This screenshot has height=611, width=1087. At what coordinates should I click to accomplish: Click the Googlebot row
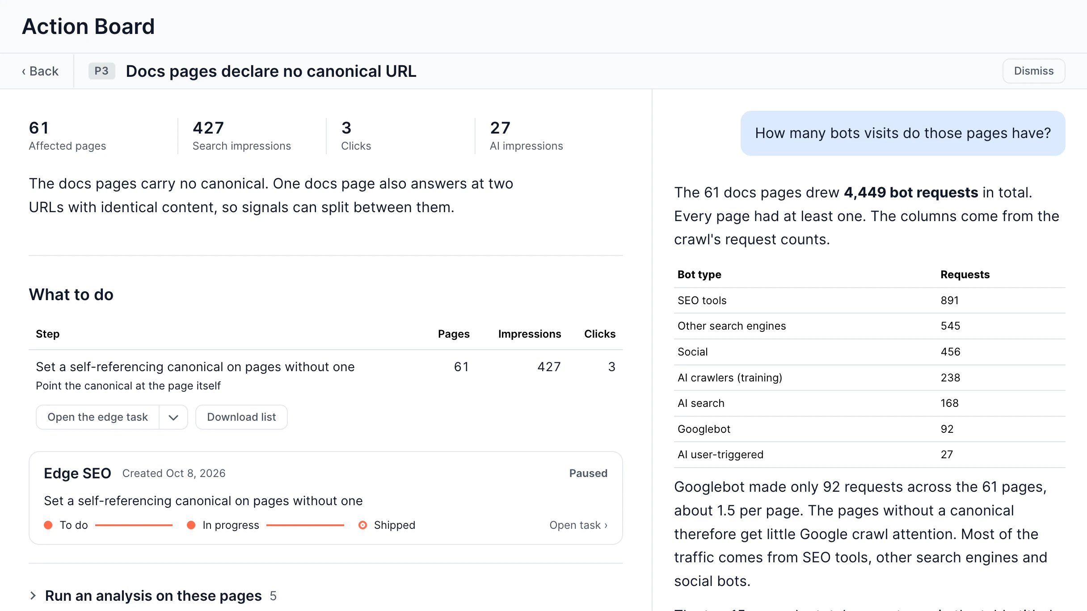point(869,429)
